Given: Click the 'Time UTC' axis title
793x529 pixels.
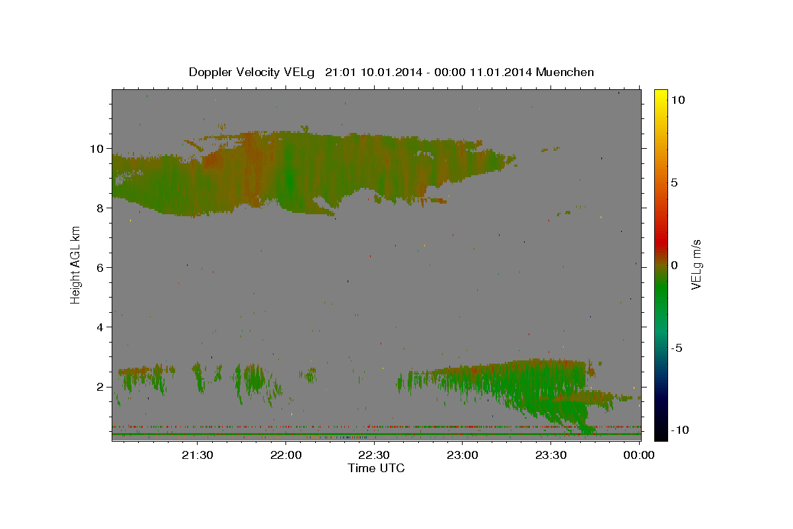Looking at the screenshot, I should (376, 468).
